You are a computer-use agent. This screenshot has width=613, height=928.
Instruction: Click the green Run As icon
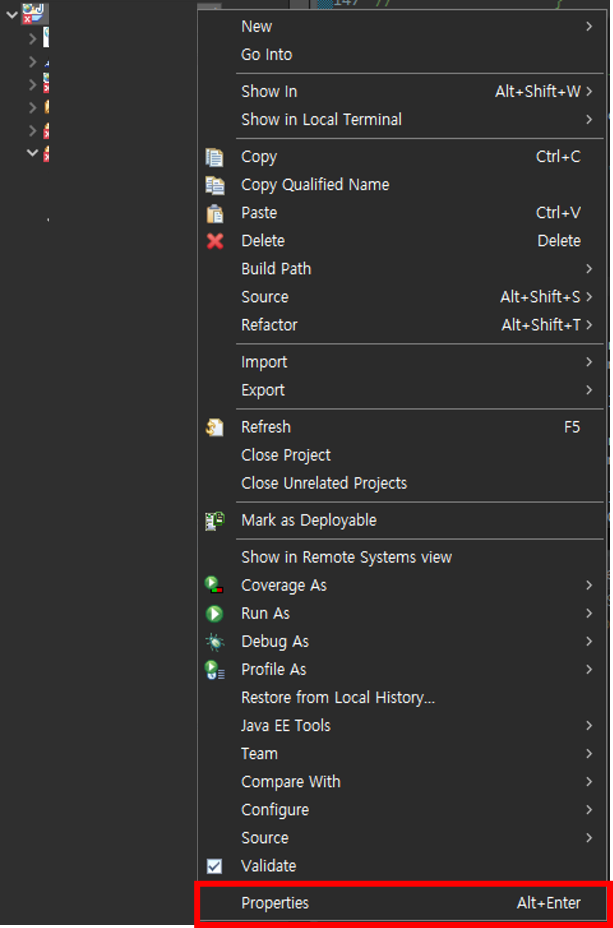coord(214,614)
